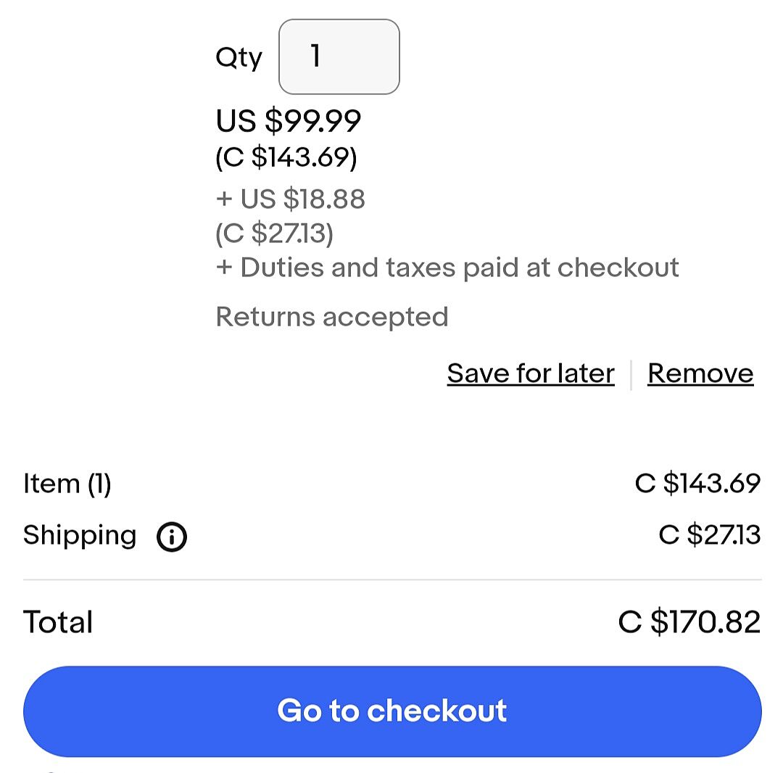Click the C $143.69 item summary amount
Viewport: 783px width, 773px height.
pos(697,484)
